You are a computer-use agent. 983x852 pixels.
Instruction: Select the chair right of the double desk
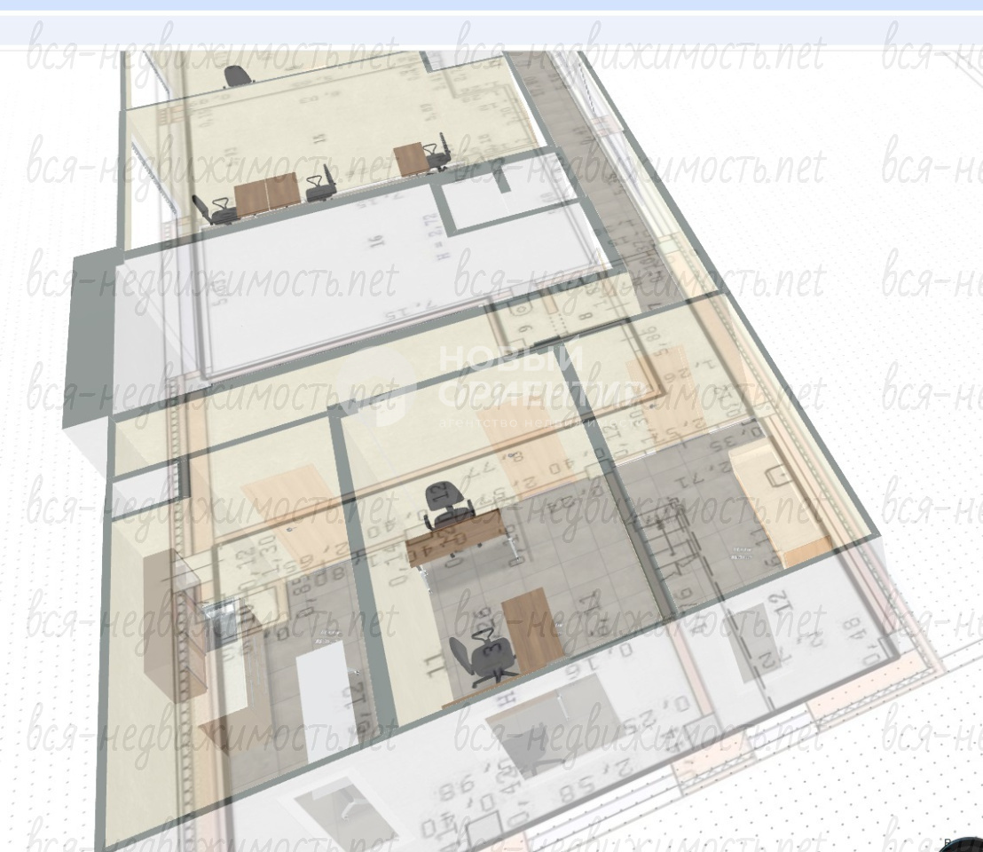point(319,185)
